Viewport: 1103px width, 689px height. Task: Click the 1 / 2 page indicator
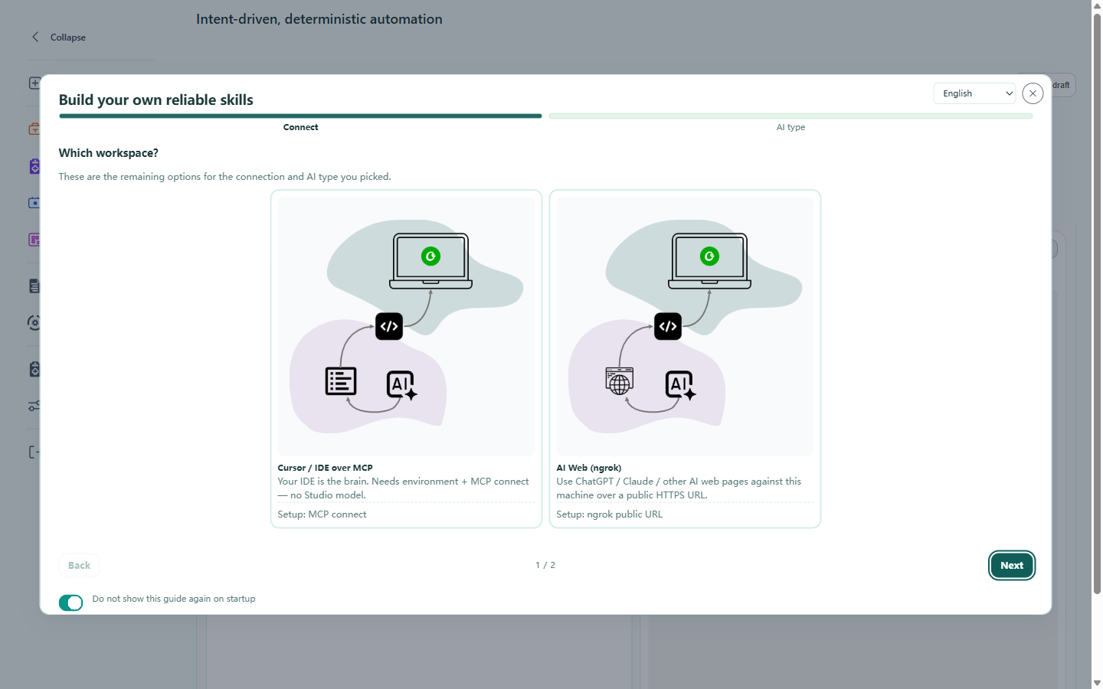(x=545, y=565)
